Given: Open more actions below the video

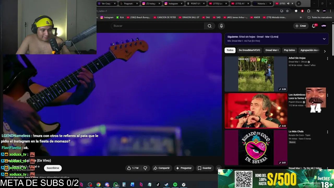Looking at the screenshot, I should click(219, 168).
